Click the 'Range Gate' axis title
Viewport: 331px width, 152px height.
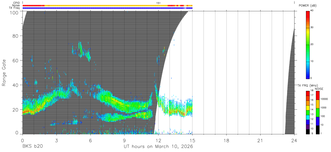tap(4, 73)
